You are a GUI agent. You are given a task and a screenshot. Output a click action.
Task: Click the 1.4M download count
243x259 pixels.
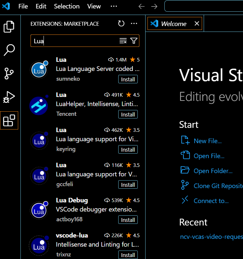pyautogui.click(x=117, y=60)
